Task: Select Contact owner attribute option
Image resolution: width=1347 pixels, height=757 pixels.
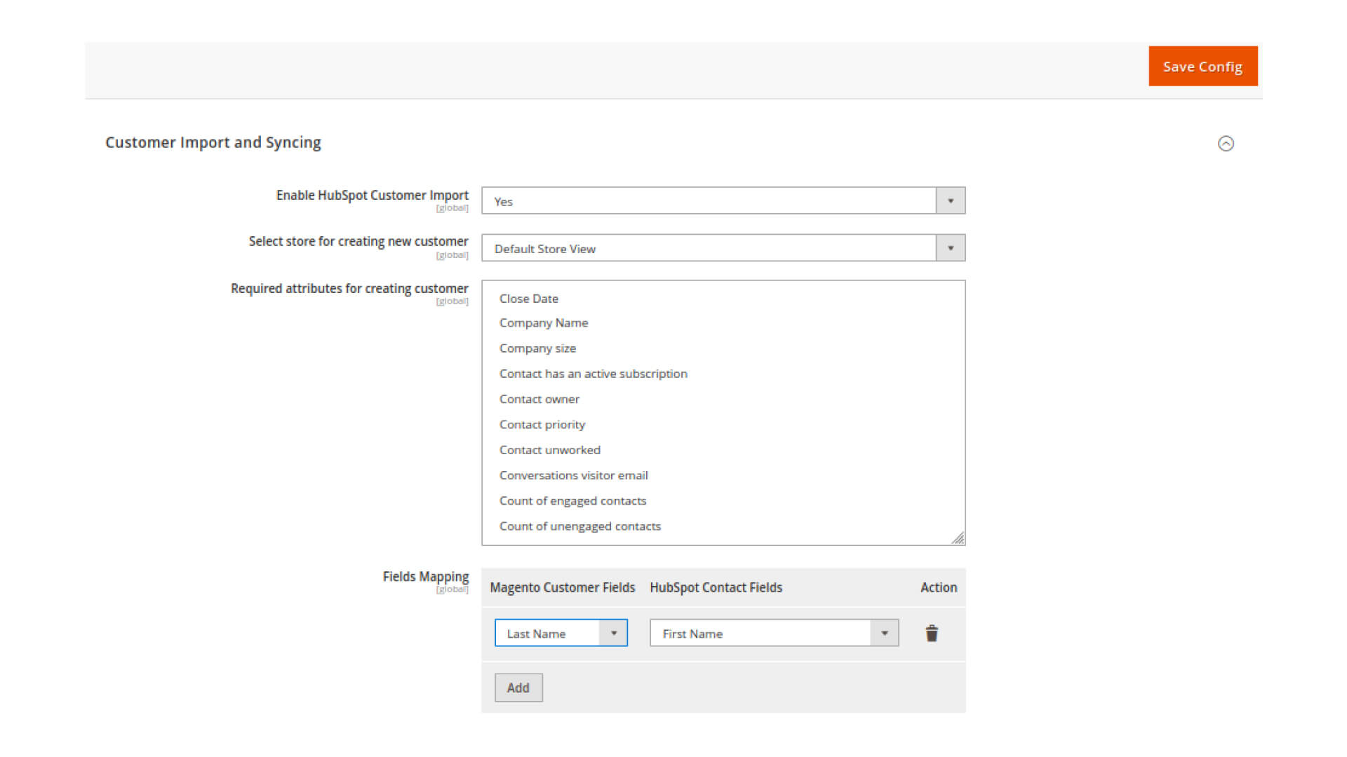Action: tap(539, 399)
